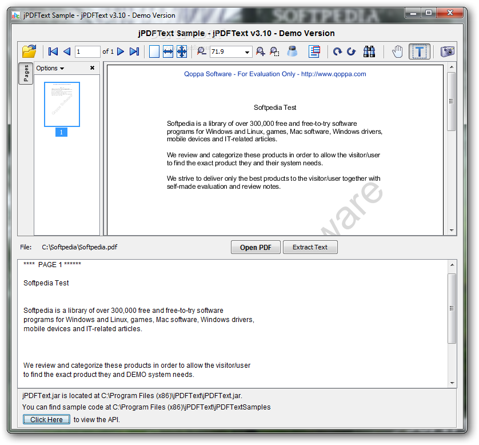Jump to the last page

coord(134,51)
